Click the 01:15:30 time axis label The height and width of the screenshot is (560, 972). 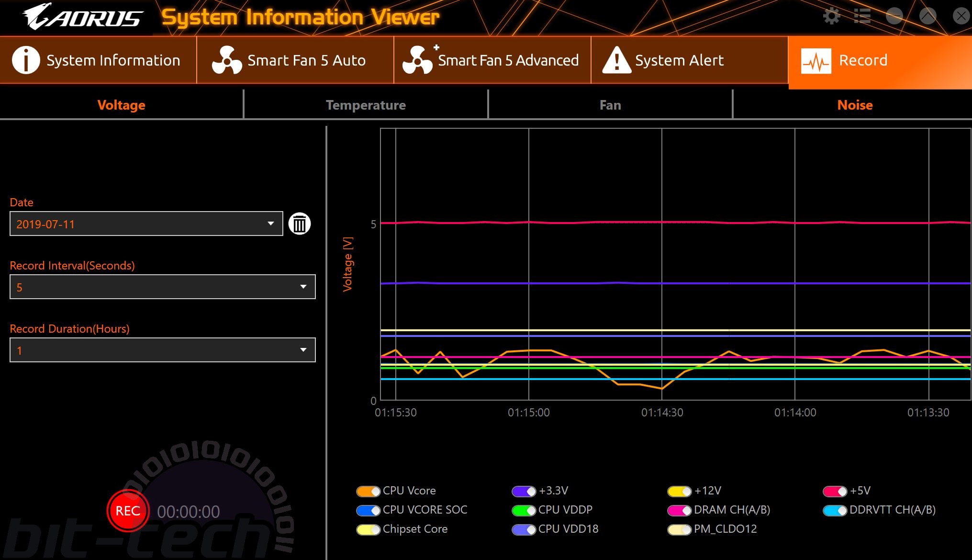pos(396,412)
